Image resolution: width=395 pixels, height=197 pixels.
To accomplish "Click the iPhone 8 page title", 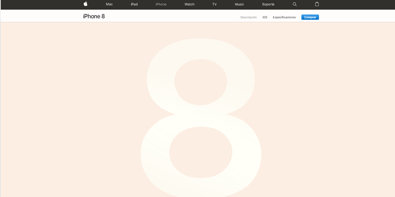I will pos(94,16).
